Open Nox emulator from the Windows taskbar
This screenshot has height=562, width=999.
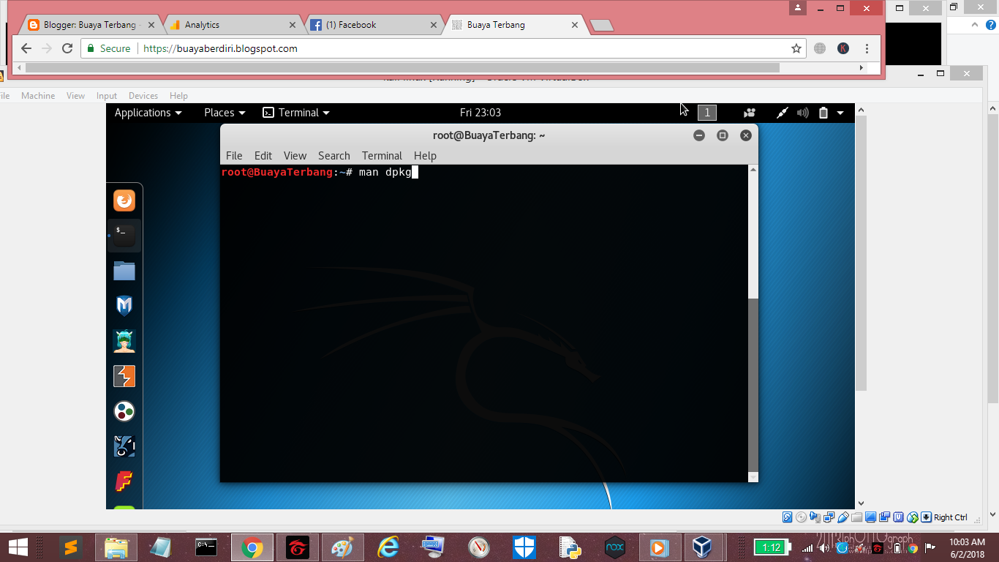click(614, 549)
